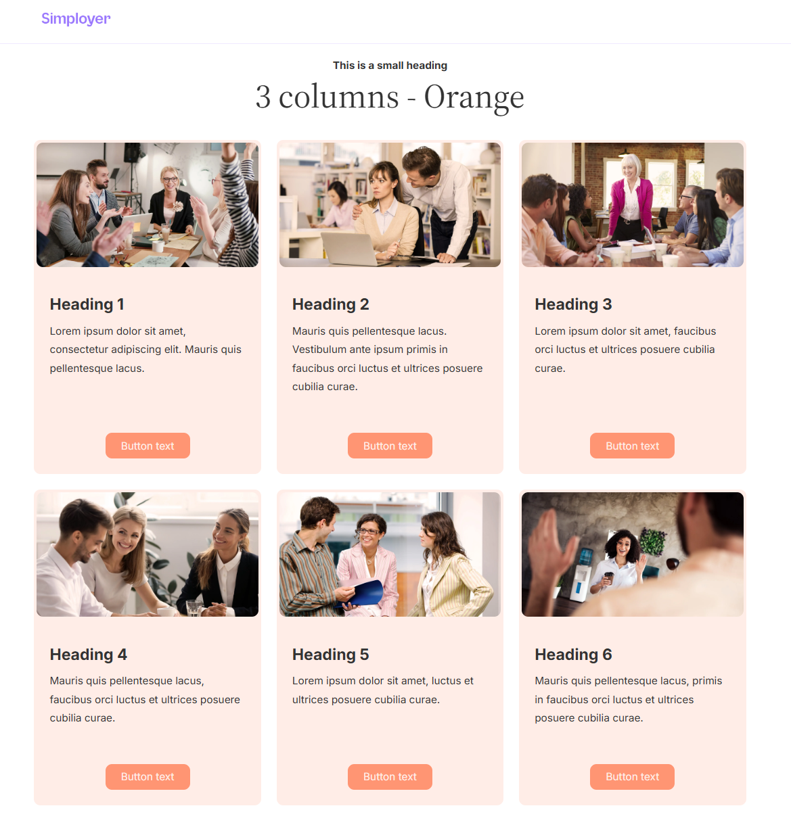The image size is (791, 829).
Task: Click Button text under Heading 6
Action: [x=632, y=777]
